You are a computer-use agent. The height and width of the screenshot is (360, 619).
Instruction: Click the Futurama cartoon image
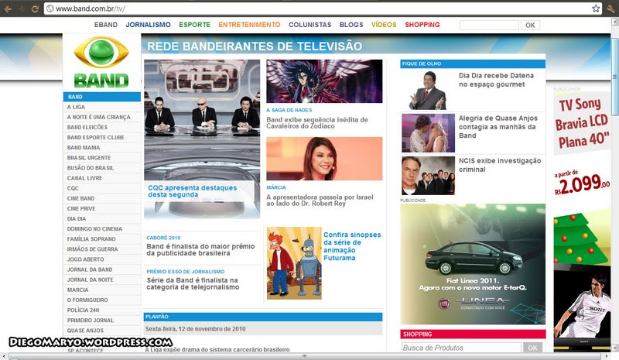pyautogui.click(x=294, y=263)
